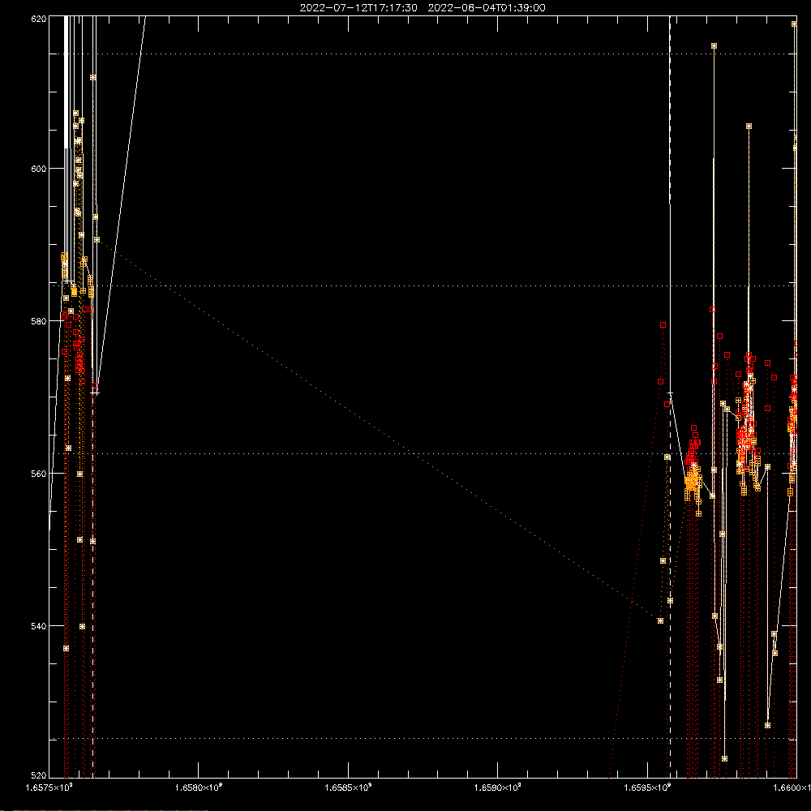811x811 pixels.
Task: Click the y-axis label 600
Action: point(39,169)
